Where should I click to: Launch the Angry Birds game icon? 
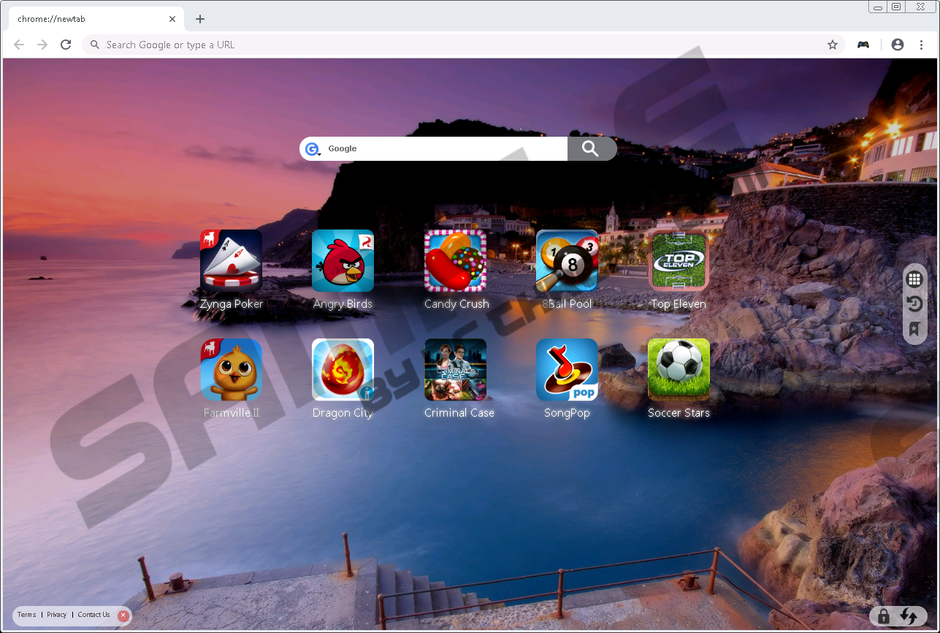tap(343, 261)
